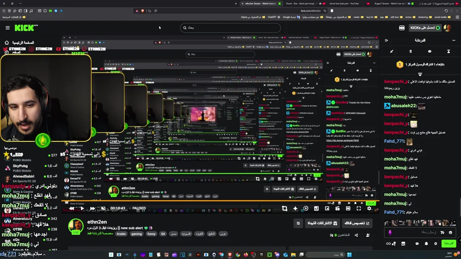Click the speech bubble icon in chat toolbar
The width and height of the screenshot is (461, 259).
pyautogui.click(x=430, y=51)
